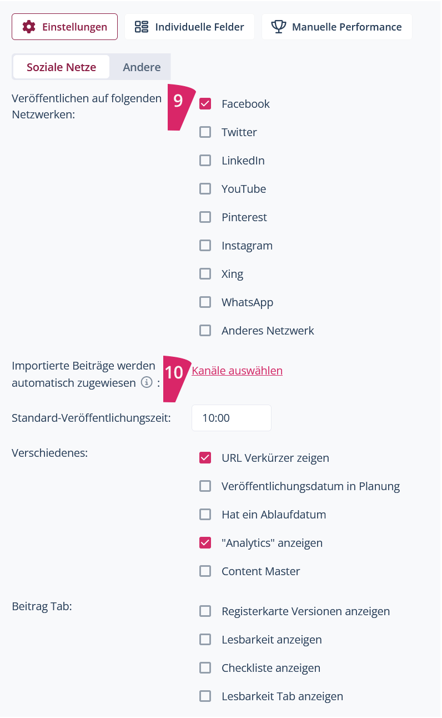Click the info icon beside automatisch zugewiesen

tap(147, 382)
